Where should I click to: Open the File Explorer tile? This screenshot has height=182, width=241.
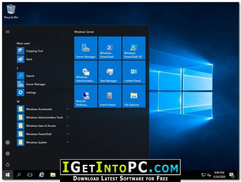click(134, 96)
